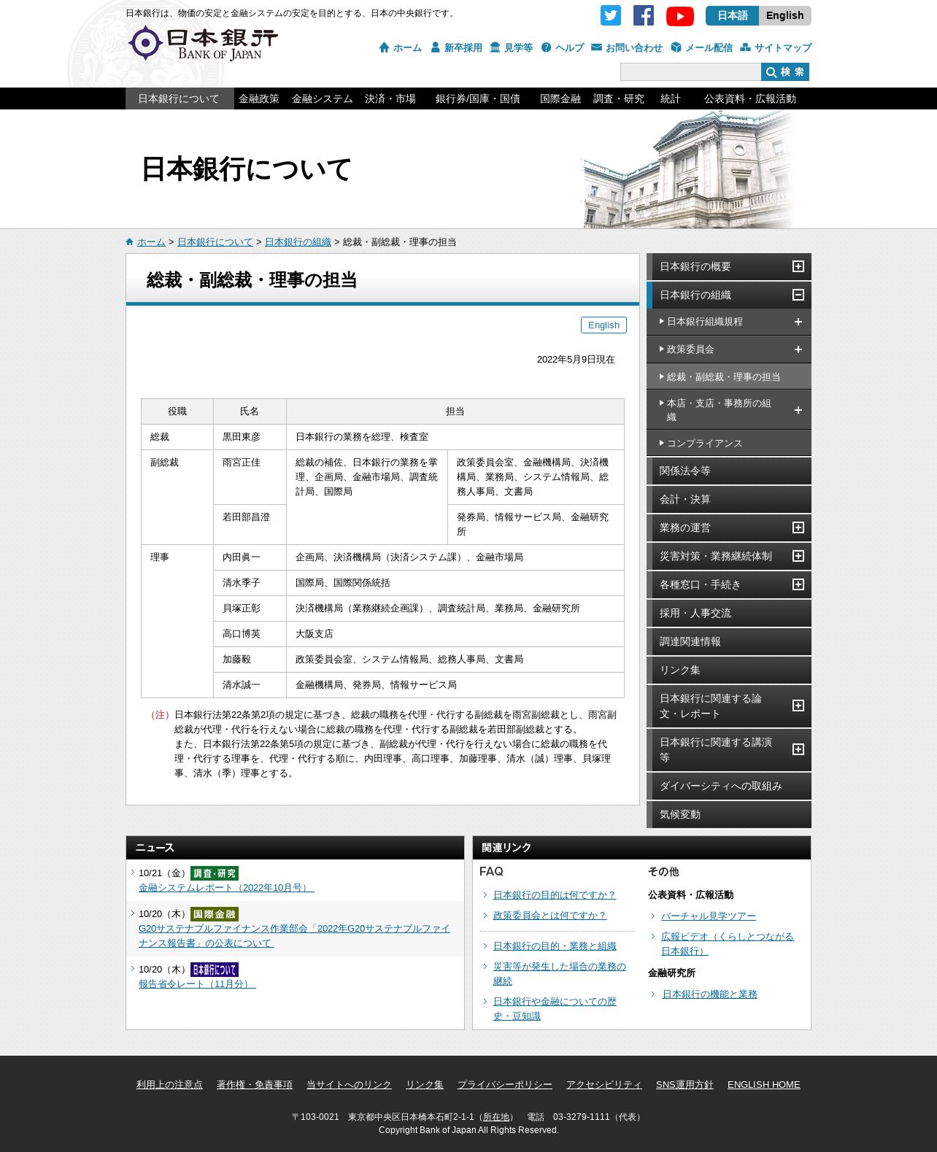Open 日本銀行について breadcrumb link
The image size is (937, 1152).
(215, 242)
